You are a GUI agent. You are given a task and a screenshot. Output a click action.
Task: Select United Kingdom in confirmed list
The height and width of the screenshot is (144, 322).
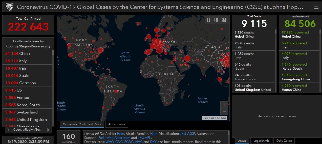pyautogui.click(x=27, y=119)
